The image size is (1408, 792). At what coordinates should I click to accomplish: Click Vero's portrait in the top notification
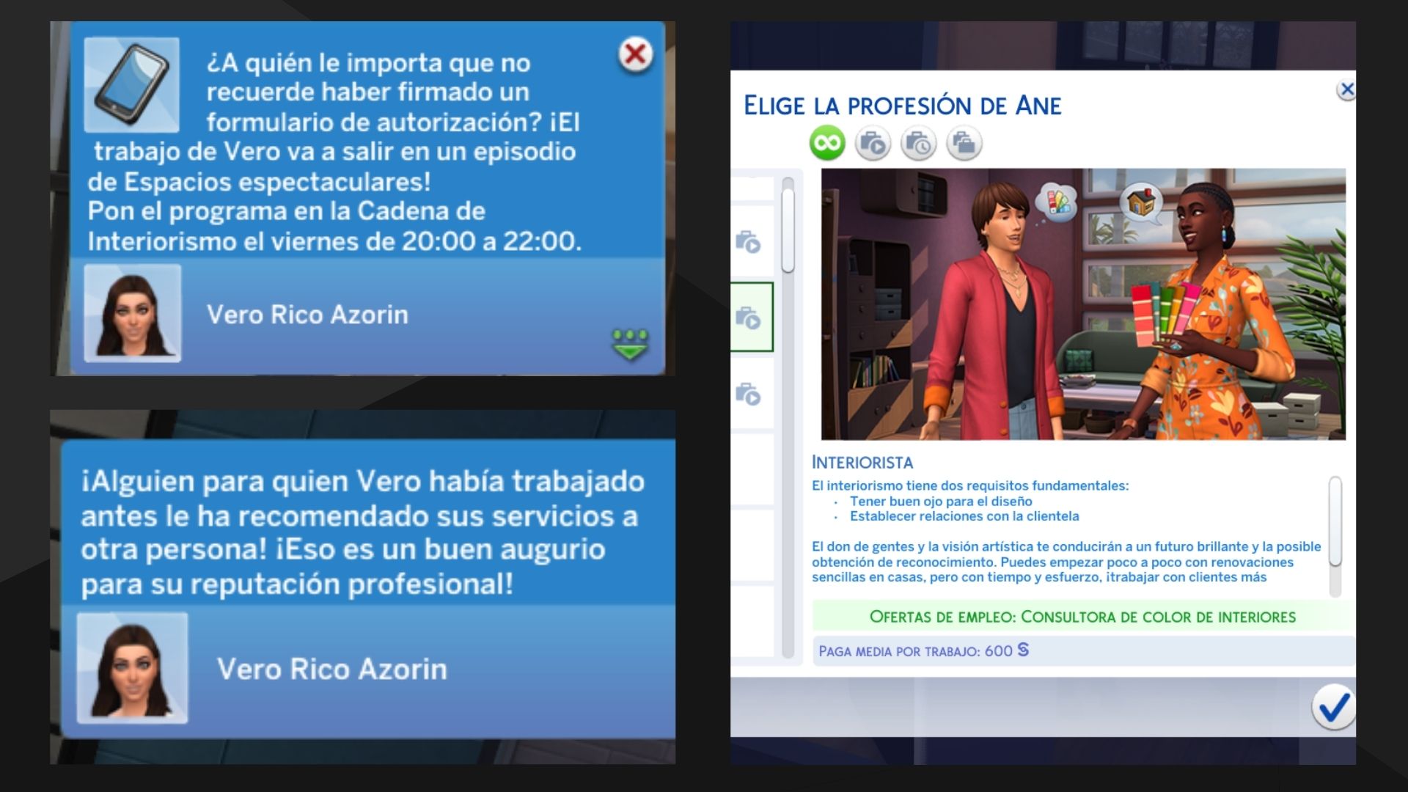(133, 313)
